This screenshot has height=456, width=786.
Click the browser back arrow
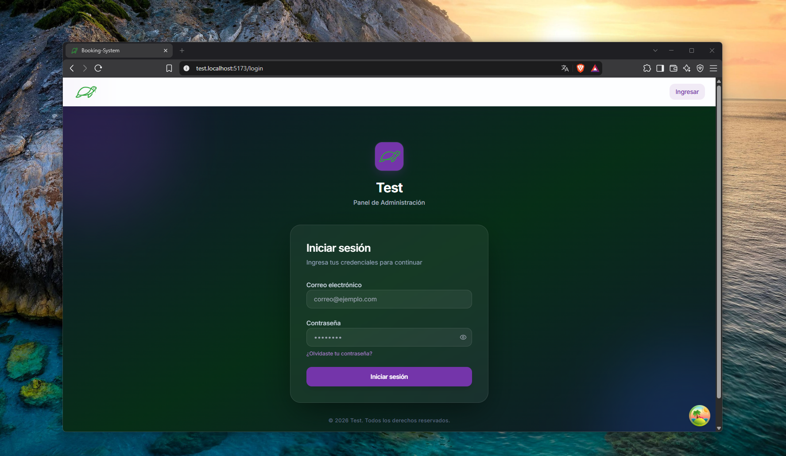(x=72, y=68)
